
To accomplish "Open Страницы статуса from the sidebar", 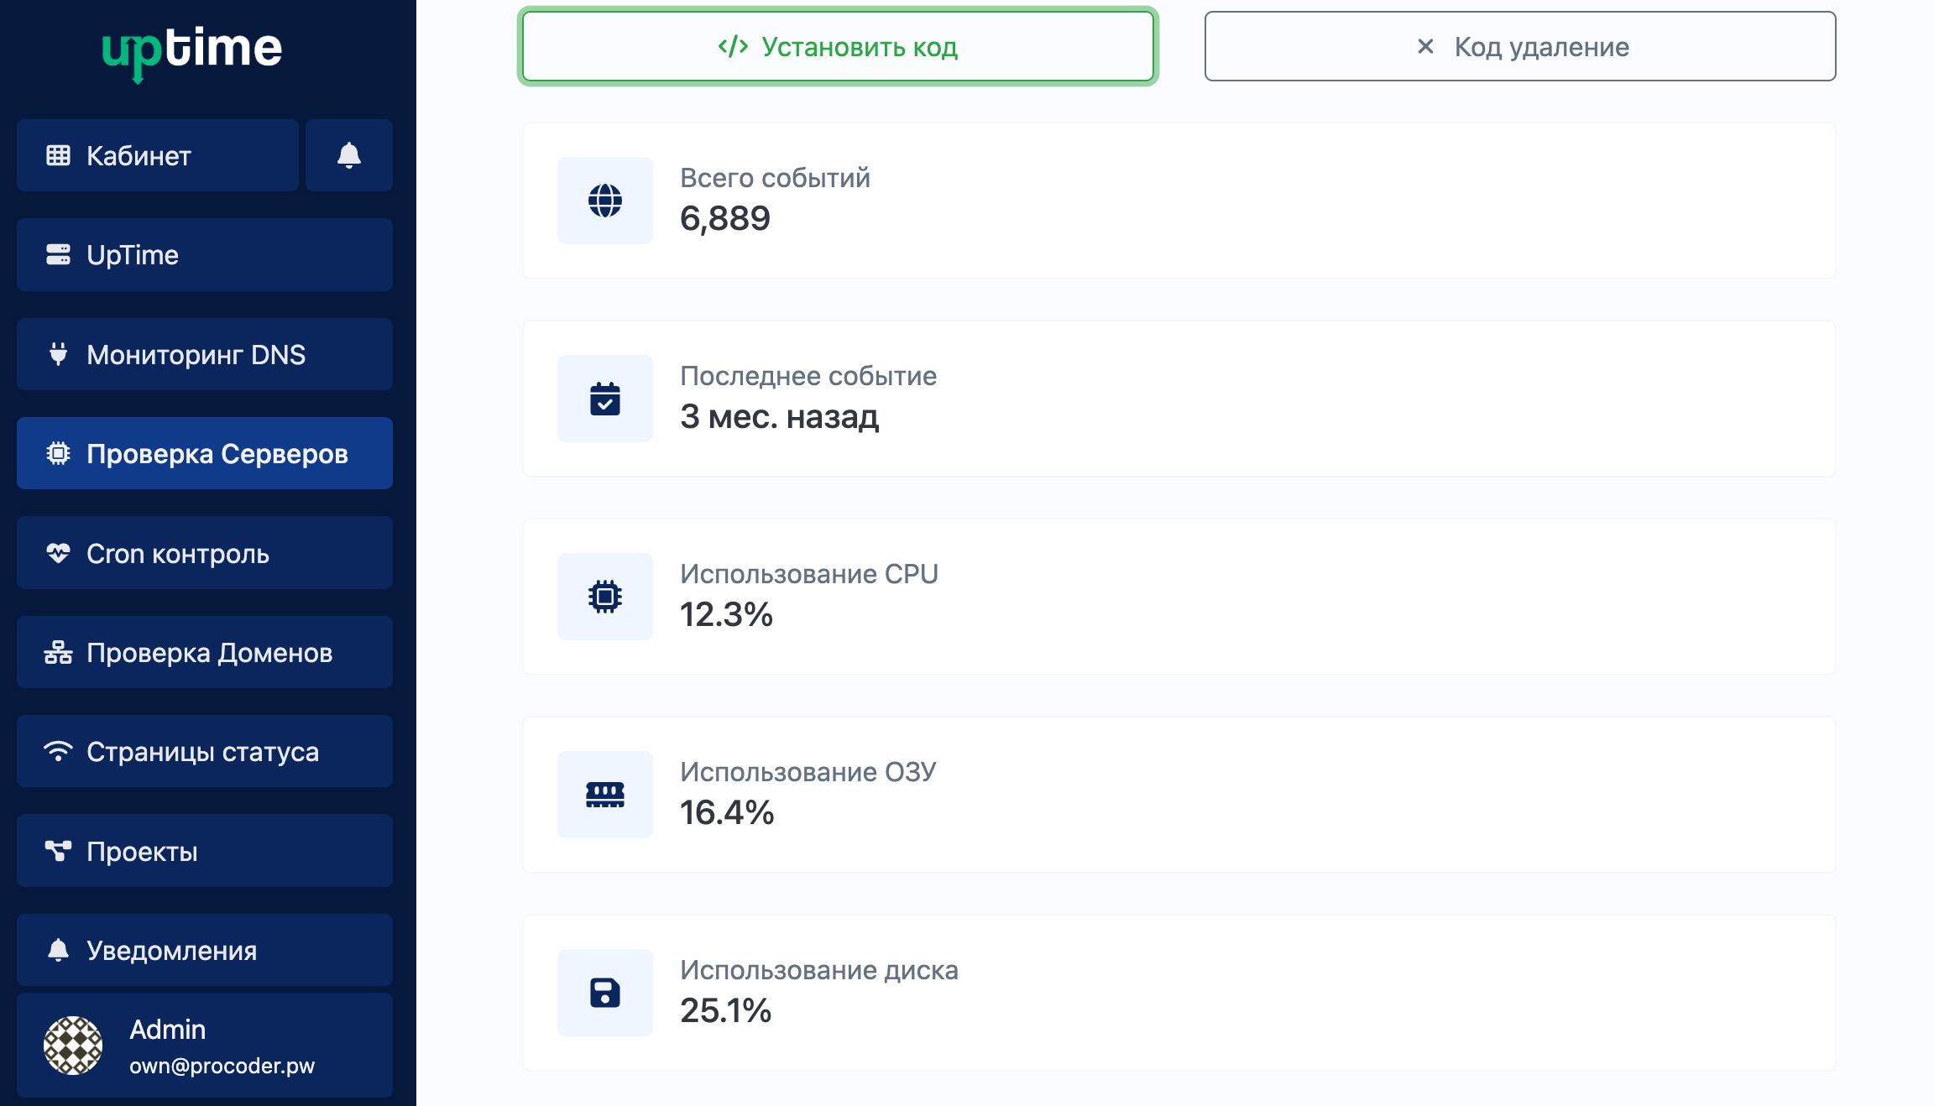I will click(204, 751).
